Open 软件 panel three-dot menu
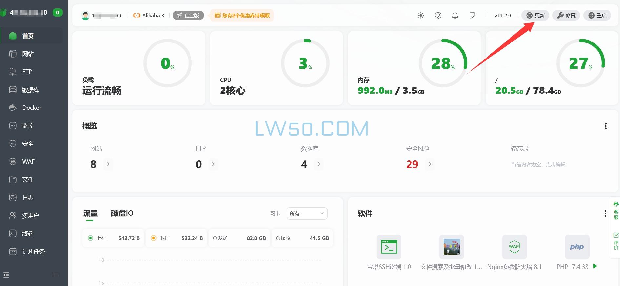 pyautogui.click(x=605, y=214)
